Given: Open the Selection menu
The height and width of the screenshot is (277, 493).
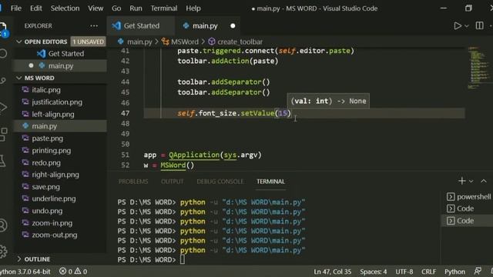Looking at the screenshot, I should pyautogui.click(x=65, y=8).
